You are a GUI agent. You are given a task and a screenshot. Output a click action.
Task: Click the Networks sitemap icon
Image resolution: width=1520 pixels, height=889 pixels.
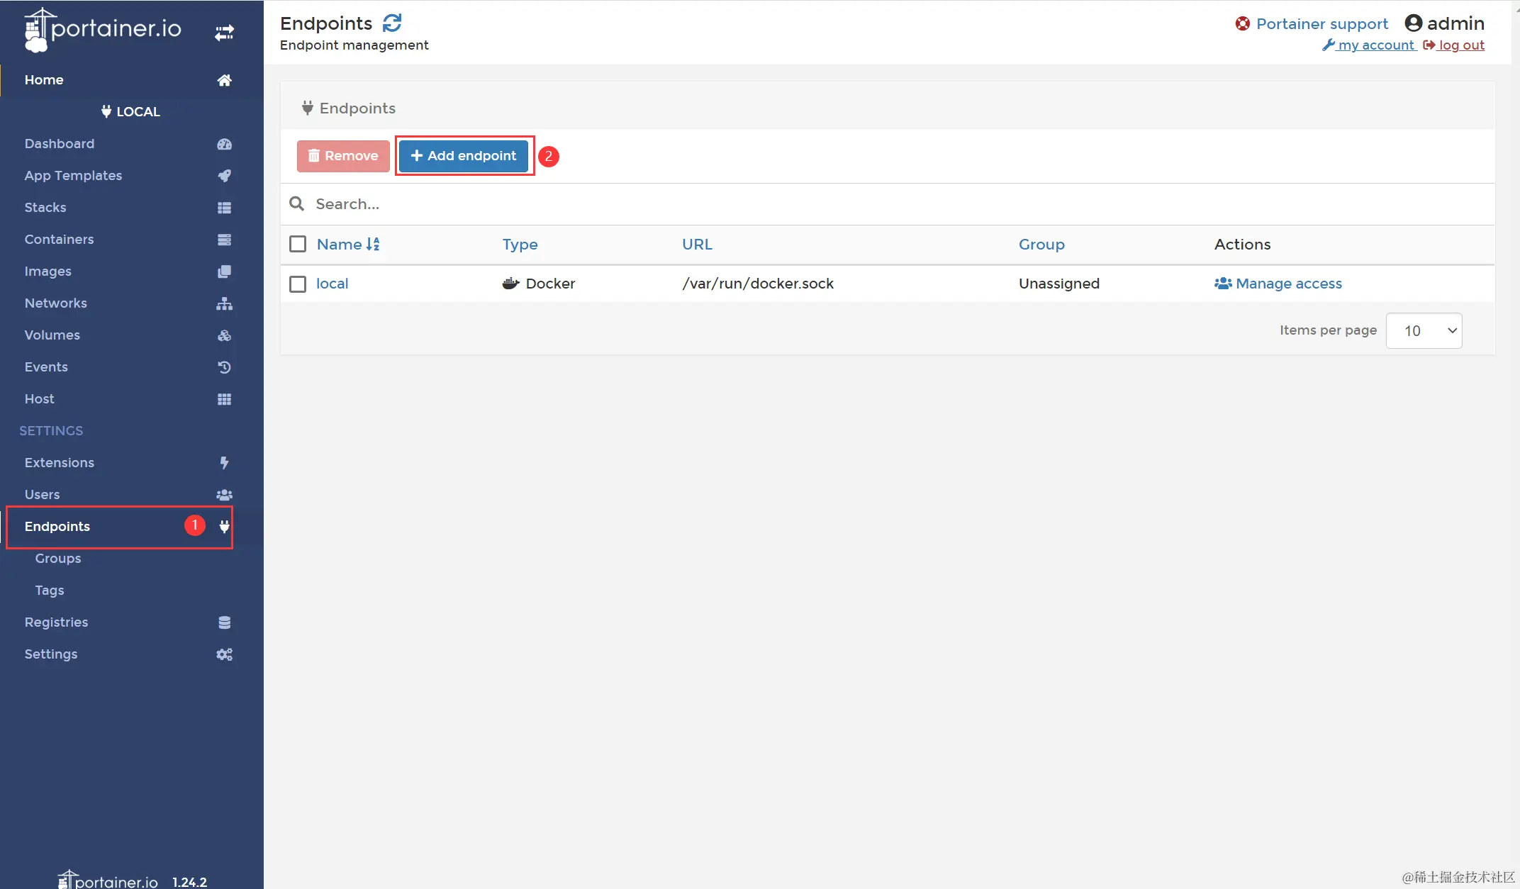[224, 303]
